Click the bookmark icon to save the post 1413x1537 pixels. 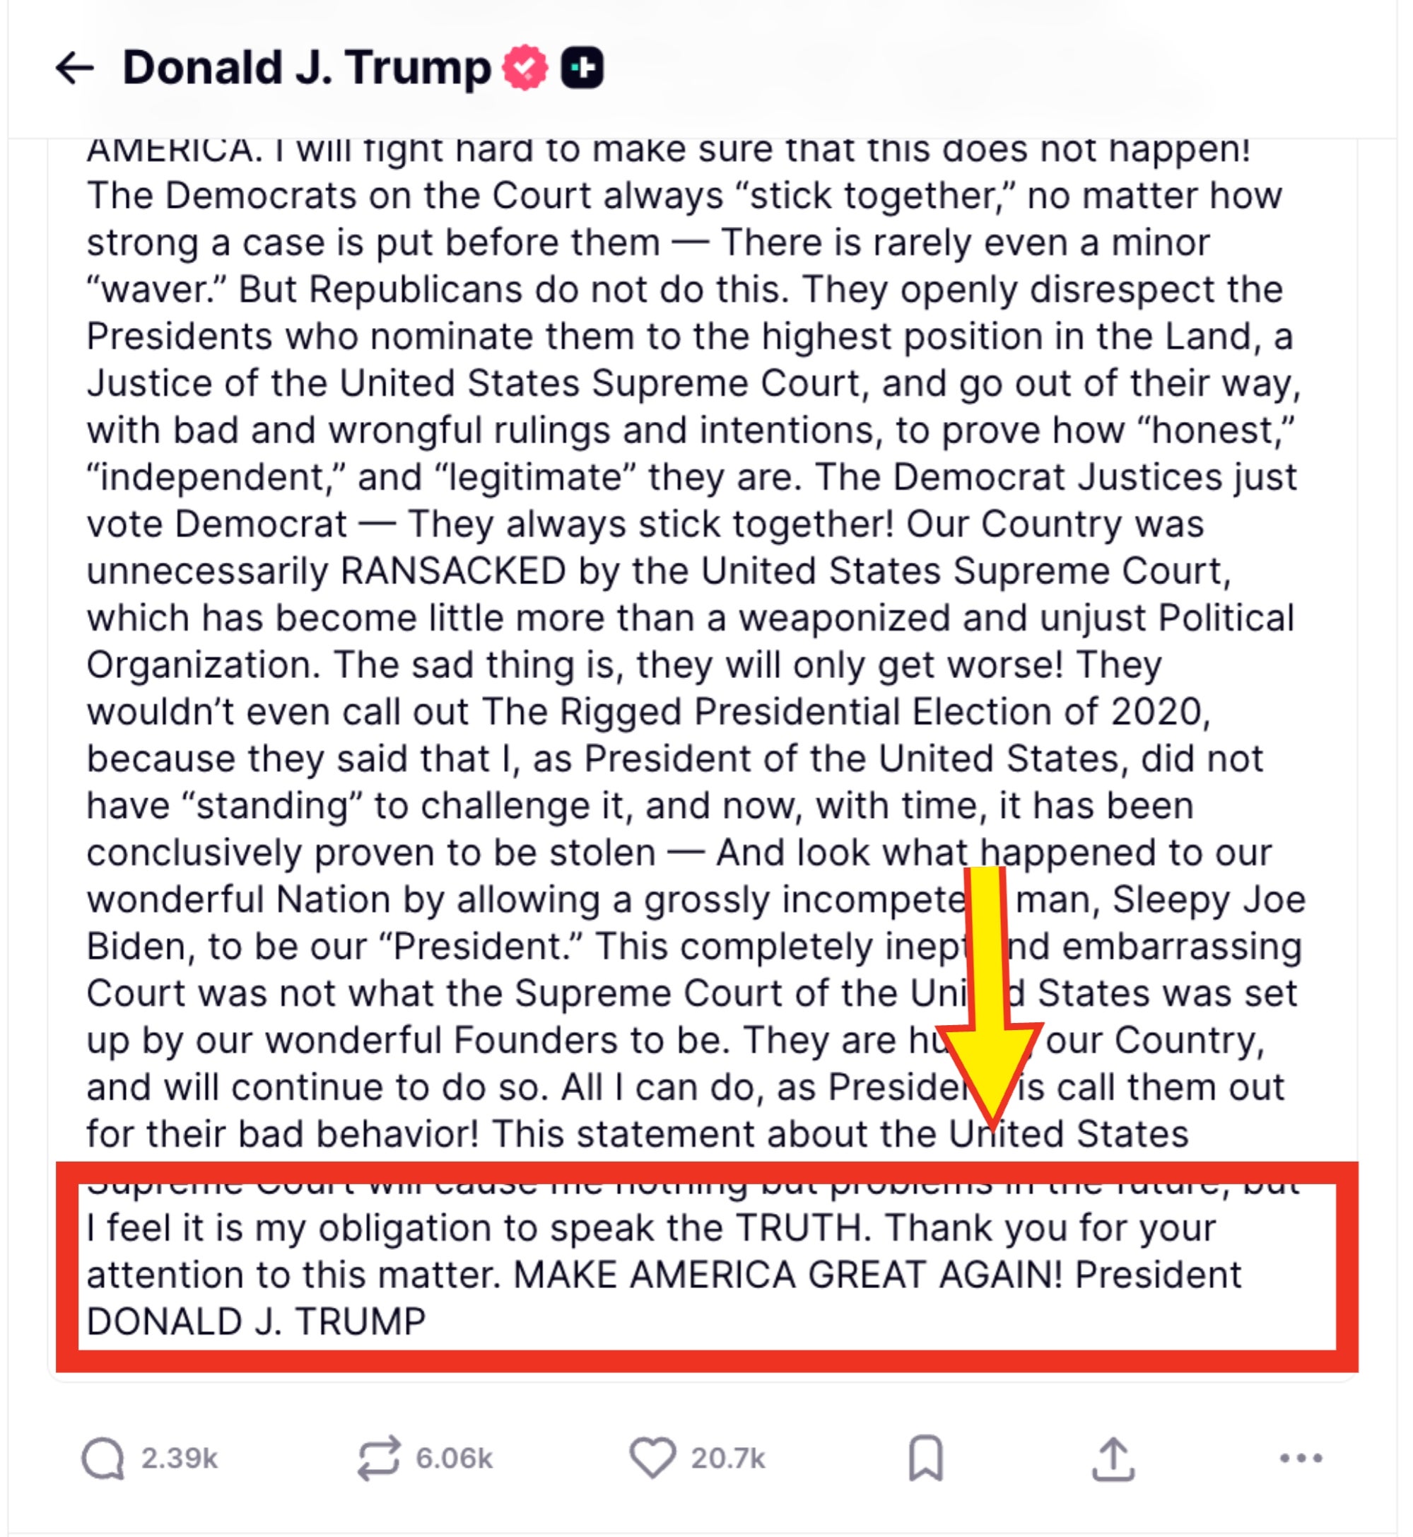[928, 1456]
